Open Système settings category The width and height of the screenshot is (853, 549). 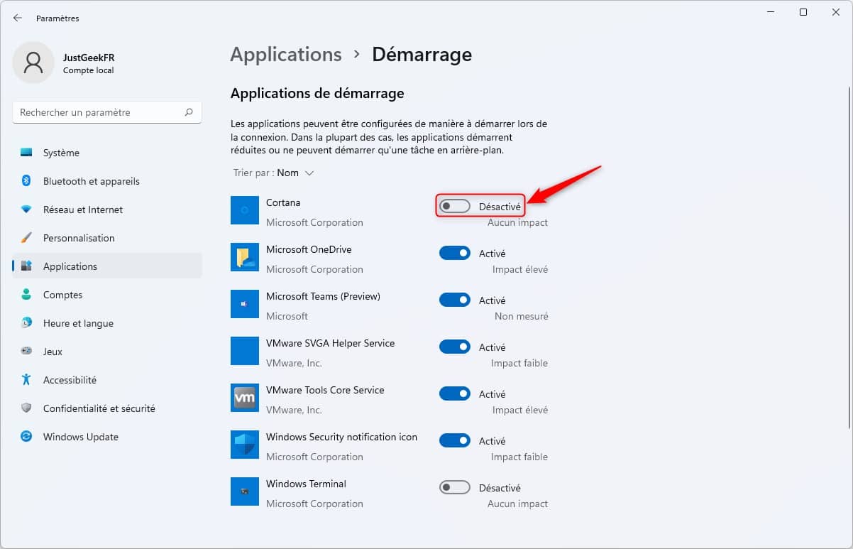pos(107,153)
